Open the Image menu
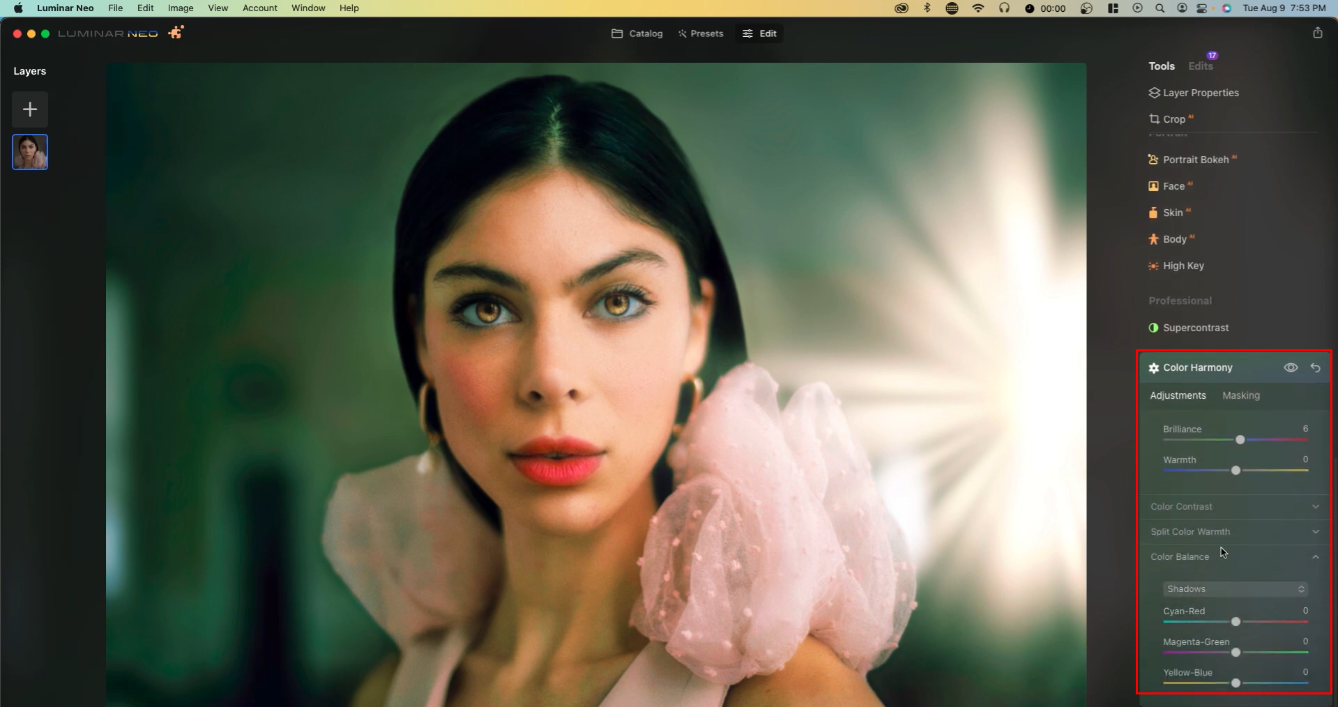The height and width of the screenshot is (707, 1338). coord(181,8)
